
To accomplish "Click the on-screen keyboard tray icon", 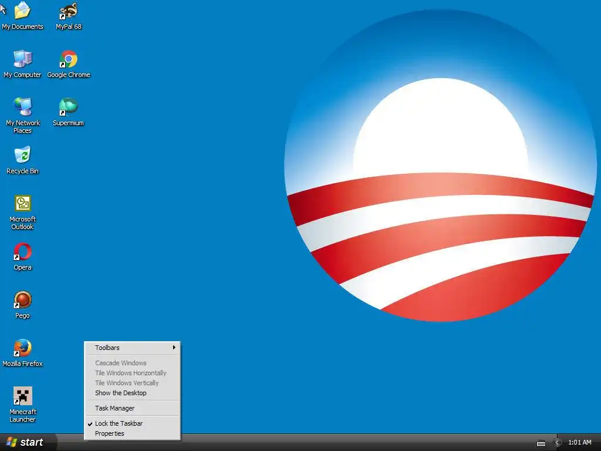I will 541,443.
